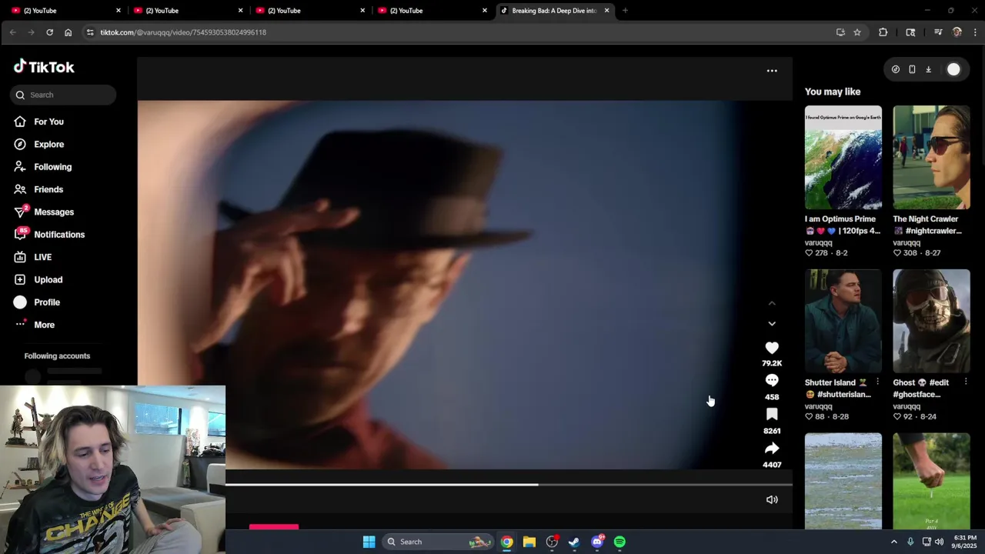The image size is (985, 554).
Task: Switch to the third YouTube tab
Action: [309, 11]
